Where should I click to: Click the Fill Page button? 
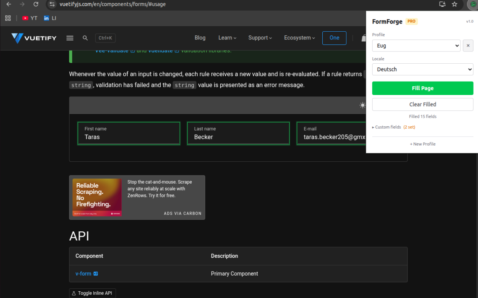(x=422, y=88)
